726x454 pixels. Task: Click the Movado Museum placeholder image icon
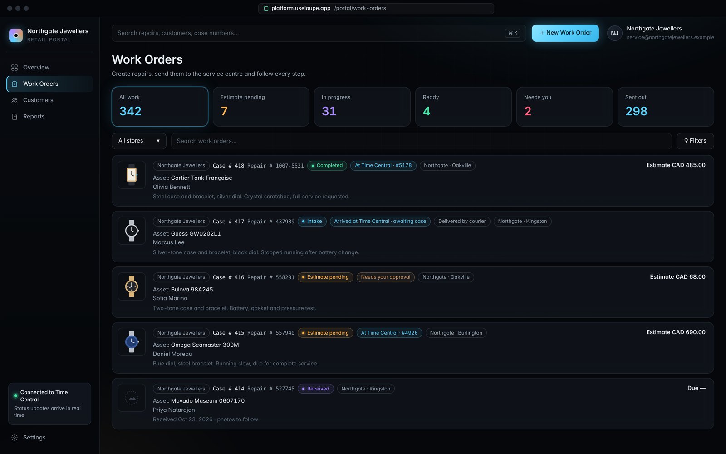point(132,398)
